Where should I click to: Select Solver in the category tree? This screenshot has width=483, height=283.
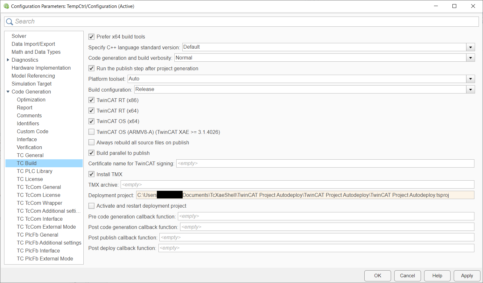pos(19,36)
